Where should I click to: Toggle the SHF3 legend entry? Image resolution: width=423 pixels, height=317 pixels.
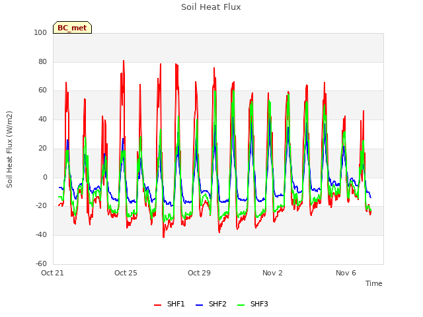click(x=252, y=304)
